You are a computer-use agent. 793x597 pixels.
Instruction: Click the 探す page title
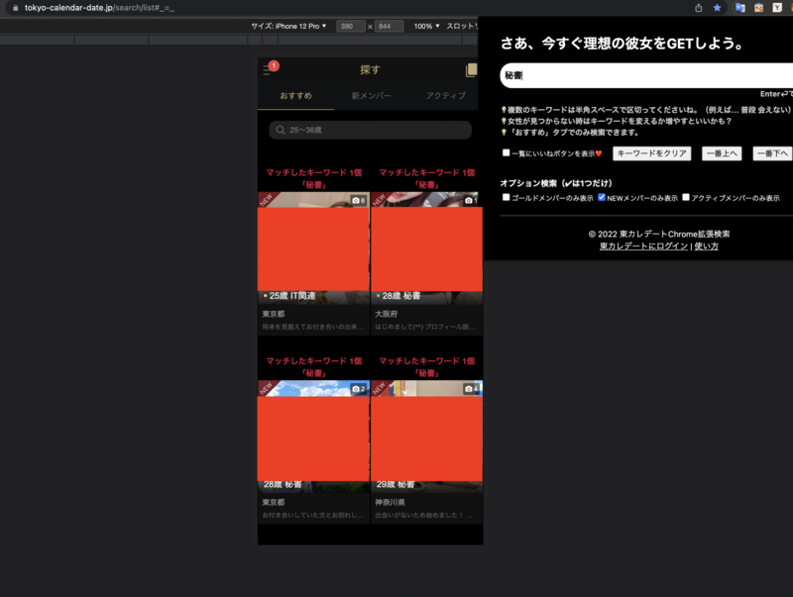pyautogui.click(x=370, y=69)
